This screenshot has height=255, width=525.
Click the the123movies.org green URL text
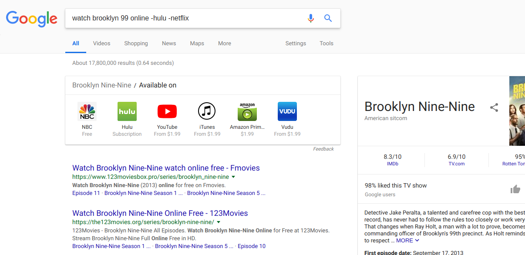point(143,222)
